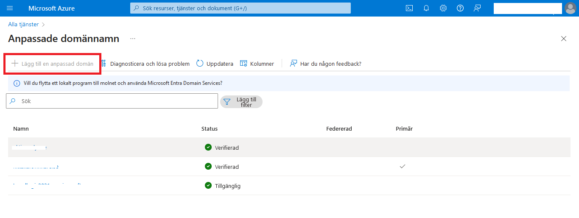This screenshot has height=218, width=579.
Task: Click into the Sök domain filter field
Action: [x=112, y=101]
